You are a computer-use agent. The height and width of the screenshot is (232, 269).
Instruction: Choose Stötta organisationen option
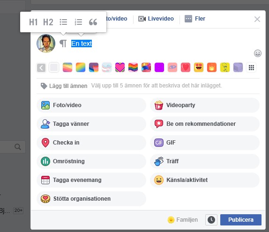[91, 199]
